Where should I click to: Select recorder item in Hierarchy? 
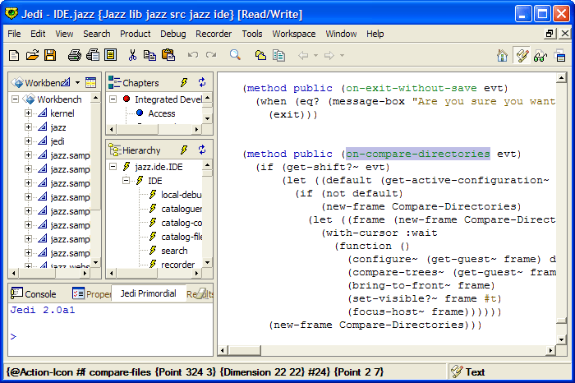178,265
